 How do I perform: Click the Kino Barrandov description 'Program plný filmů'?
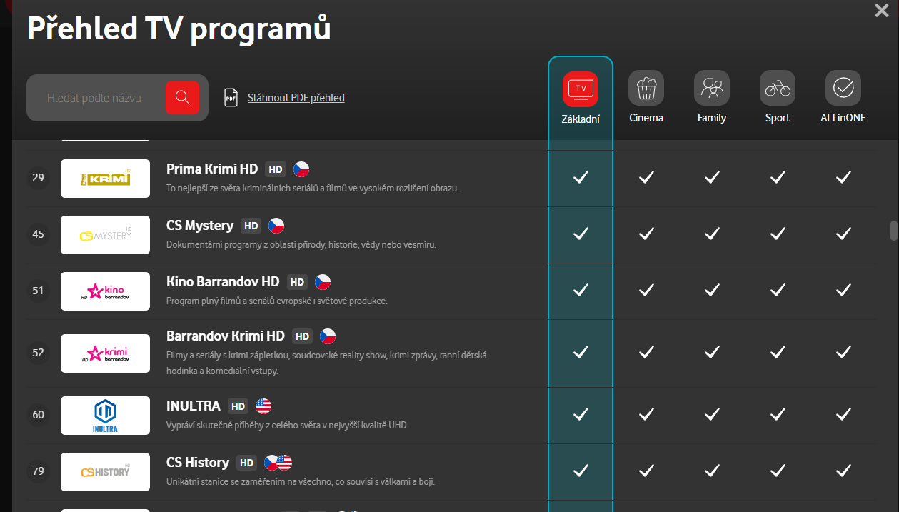276,301
